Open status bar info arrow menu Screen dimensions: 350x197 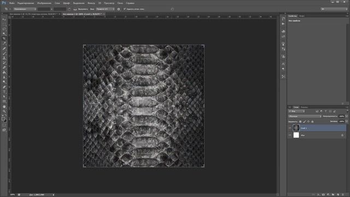(54, 195)
